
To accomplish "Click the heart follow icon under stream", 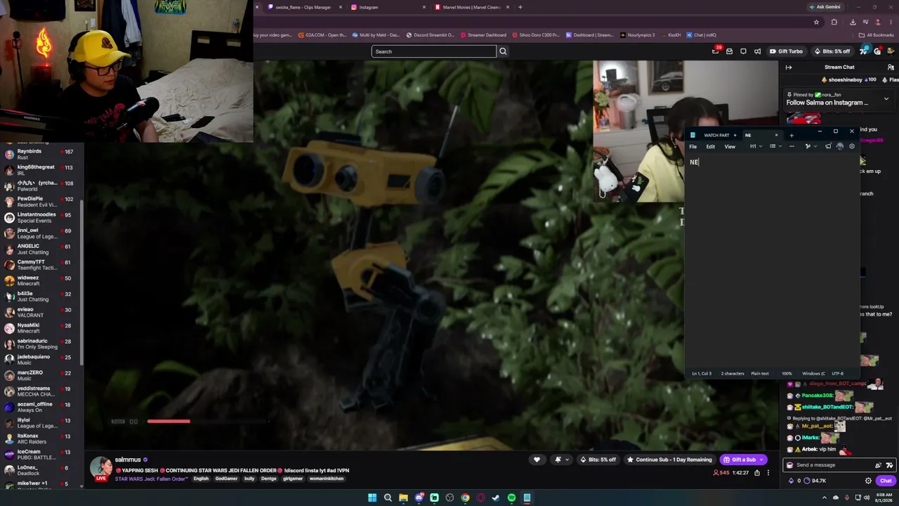I will [537, 460].
